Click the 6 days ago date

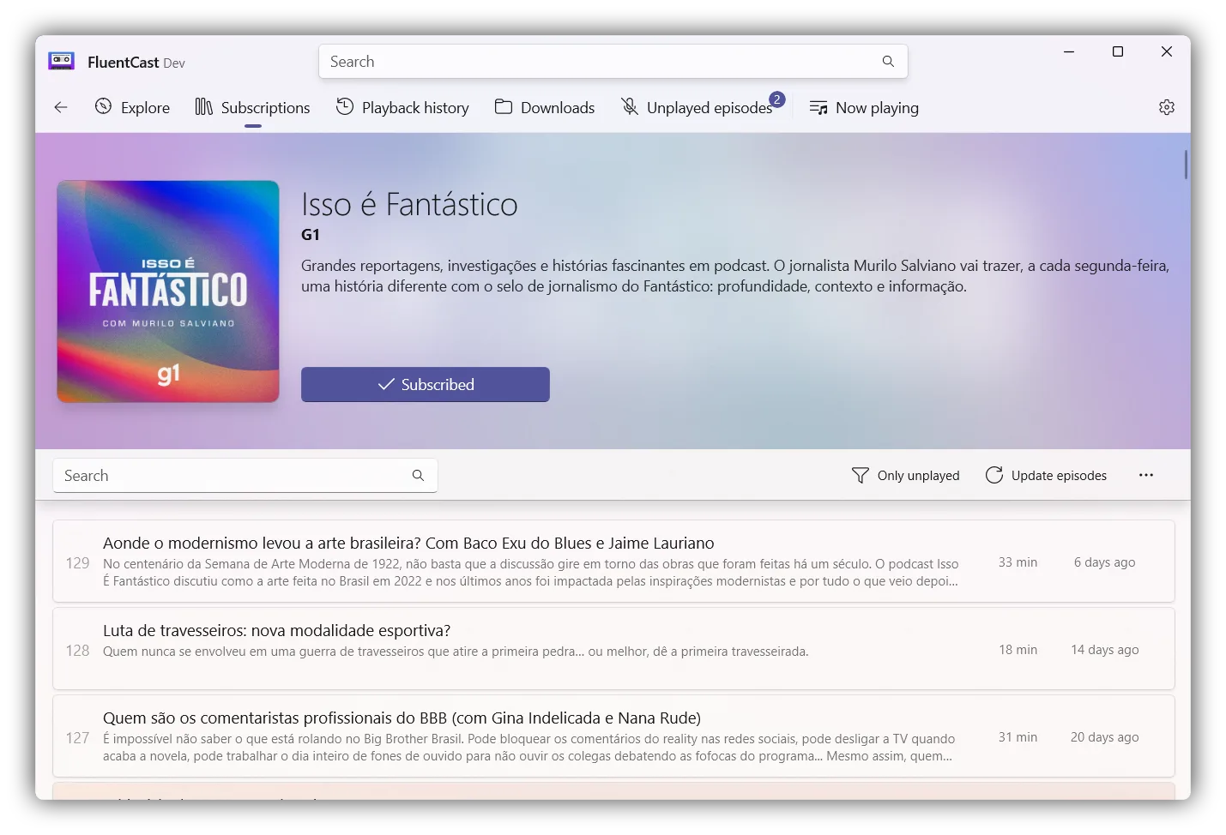pos(1105,562)
